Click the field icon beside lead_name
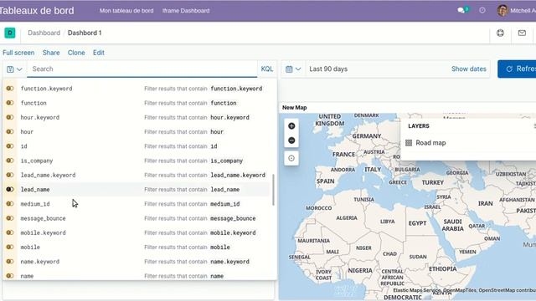 [10, 189]
